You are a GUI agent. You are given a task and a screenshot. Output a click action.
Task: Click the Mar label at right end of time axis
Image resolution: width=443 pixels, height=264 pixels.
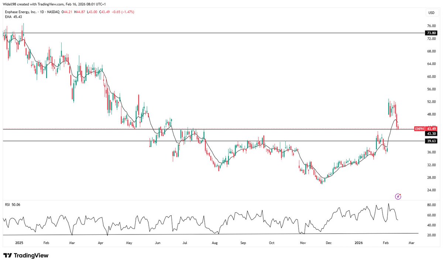coord(412,243)
